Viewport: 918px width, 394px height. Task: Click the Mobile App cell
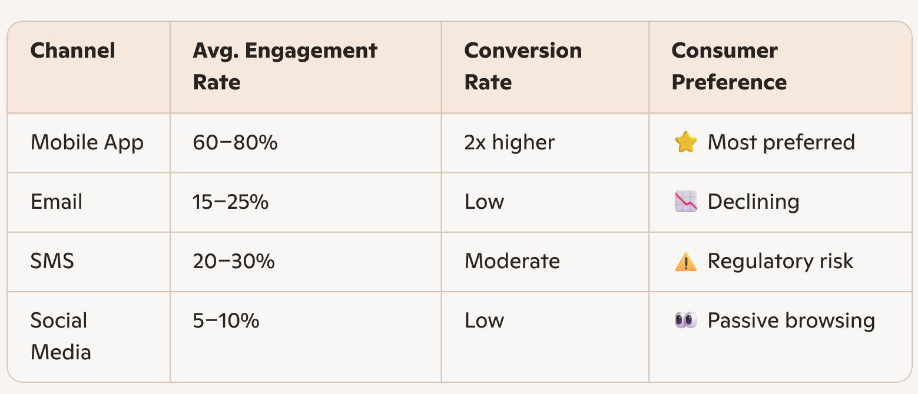pos(87,143)
